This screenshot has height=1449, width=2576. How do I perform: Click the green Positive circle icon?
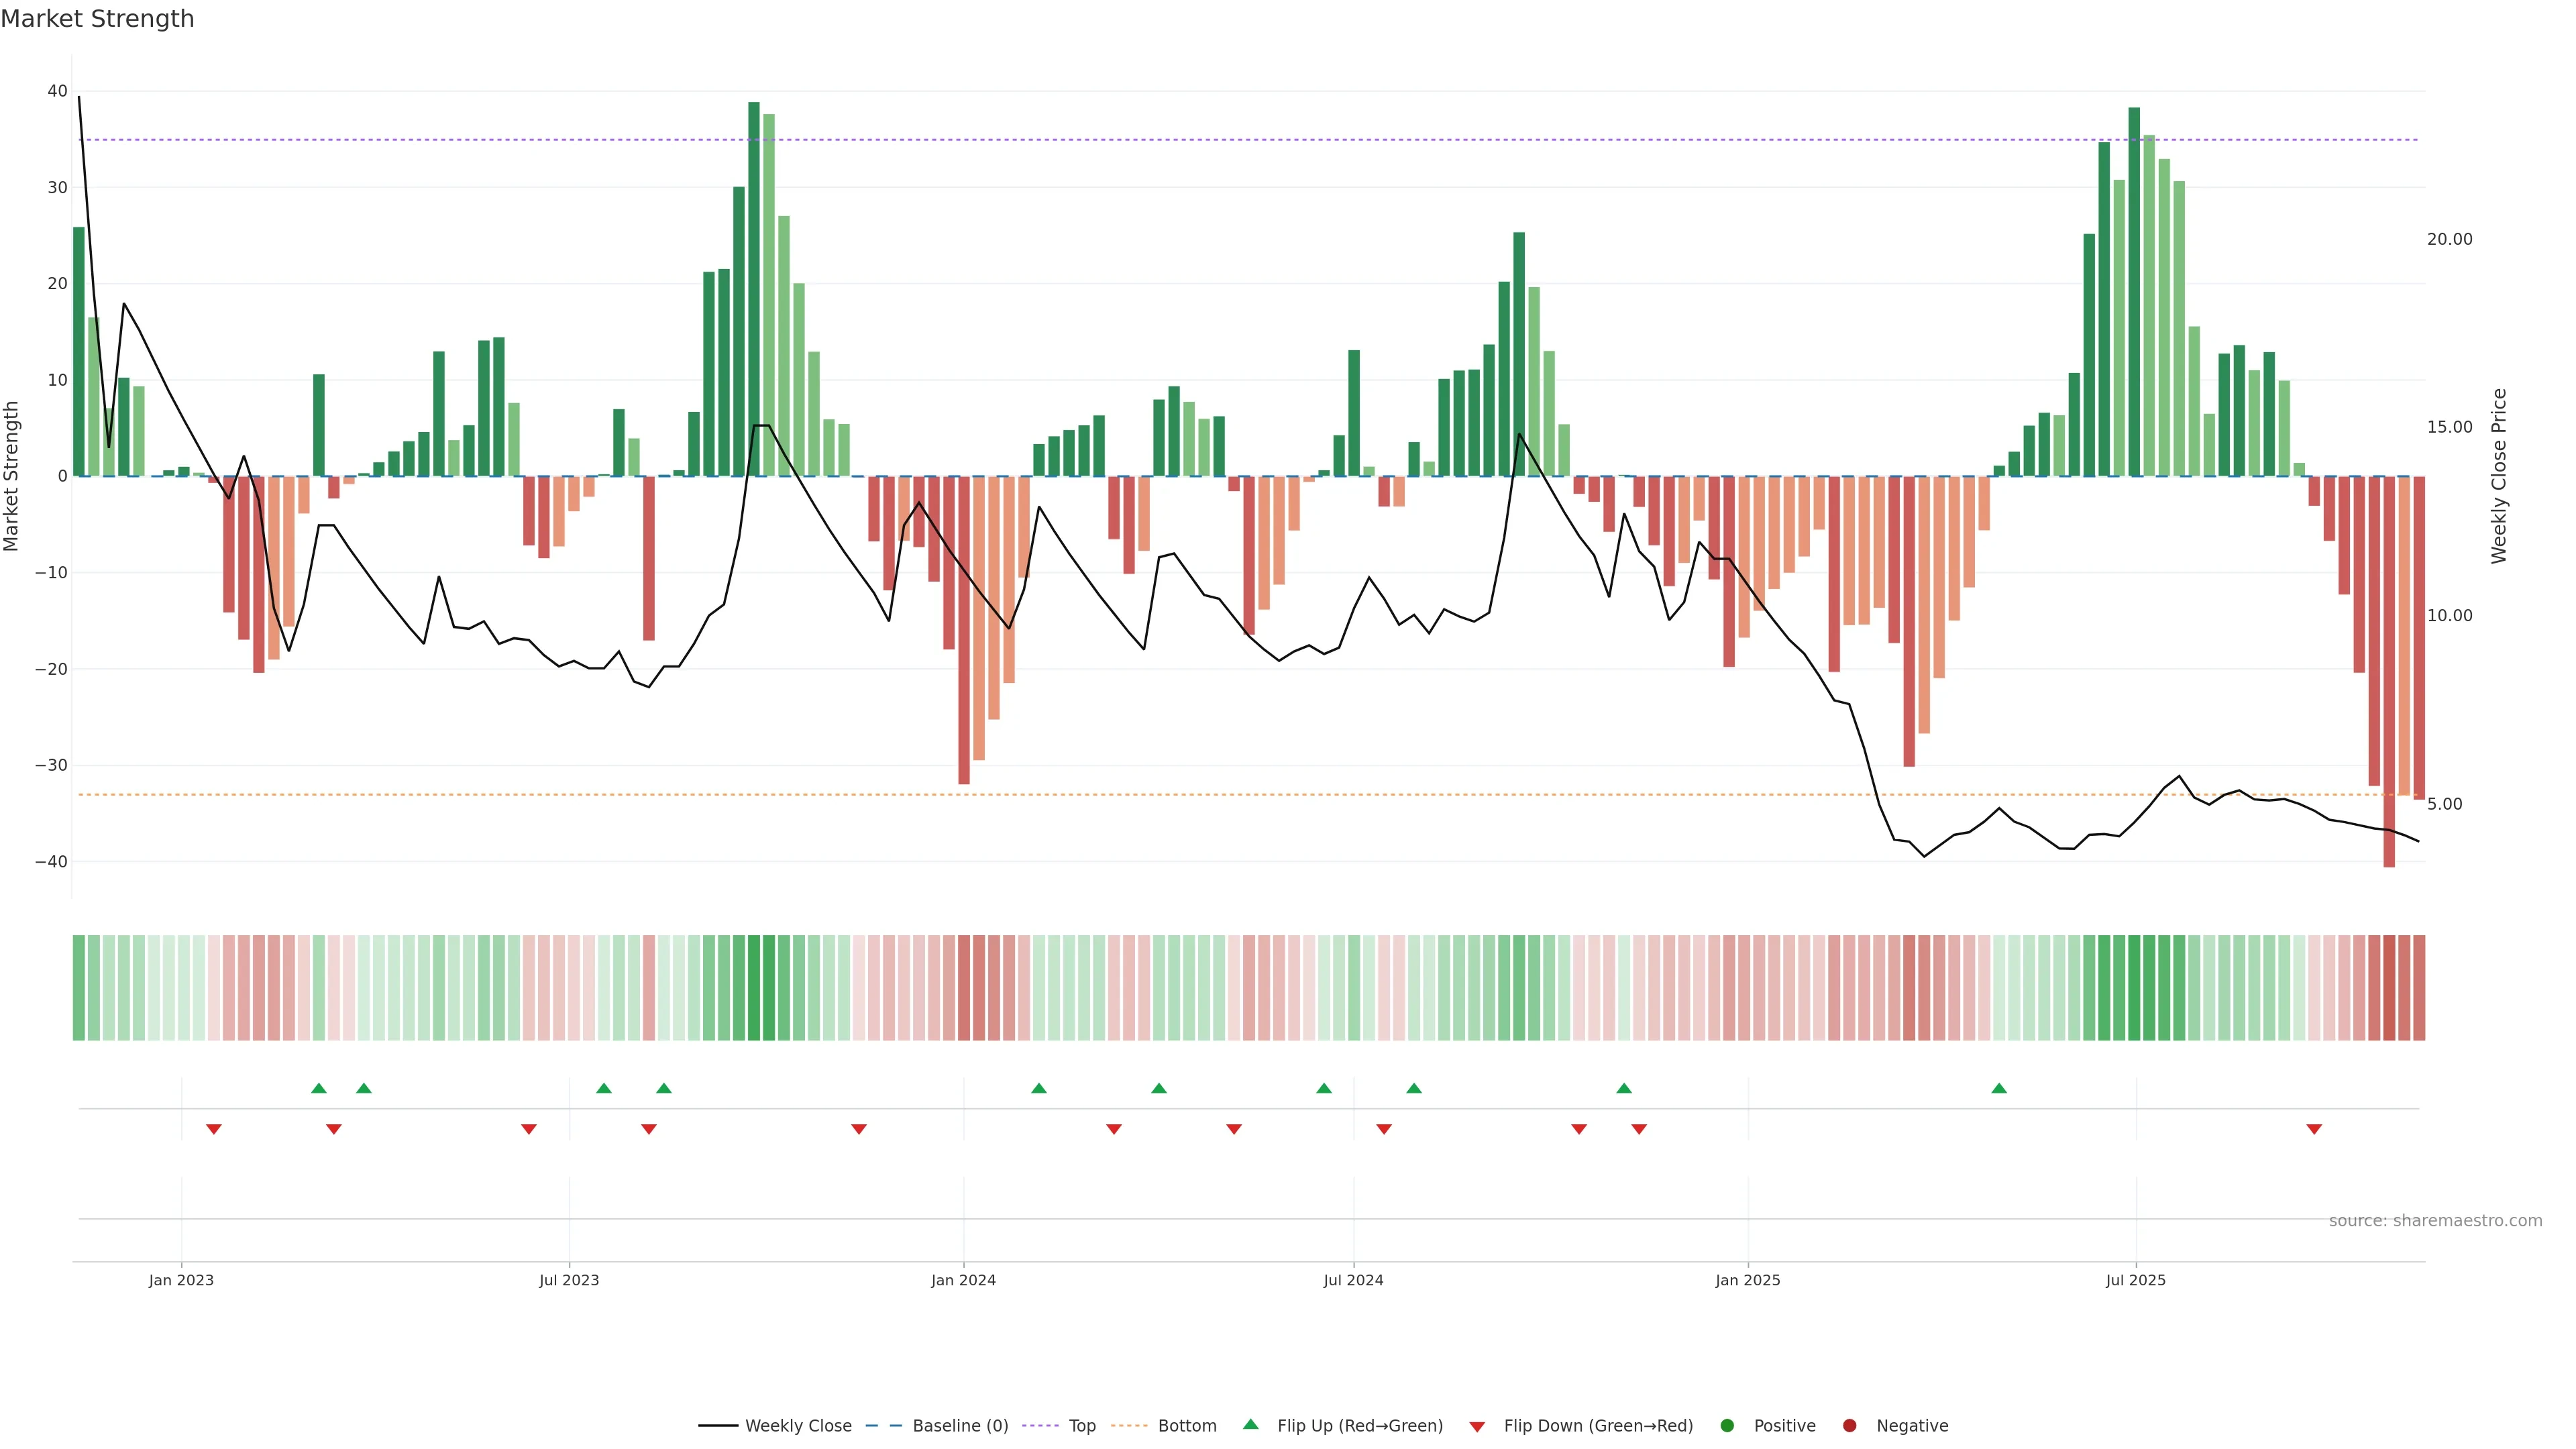click(x=1727, y=1426)
